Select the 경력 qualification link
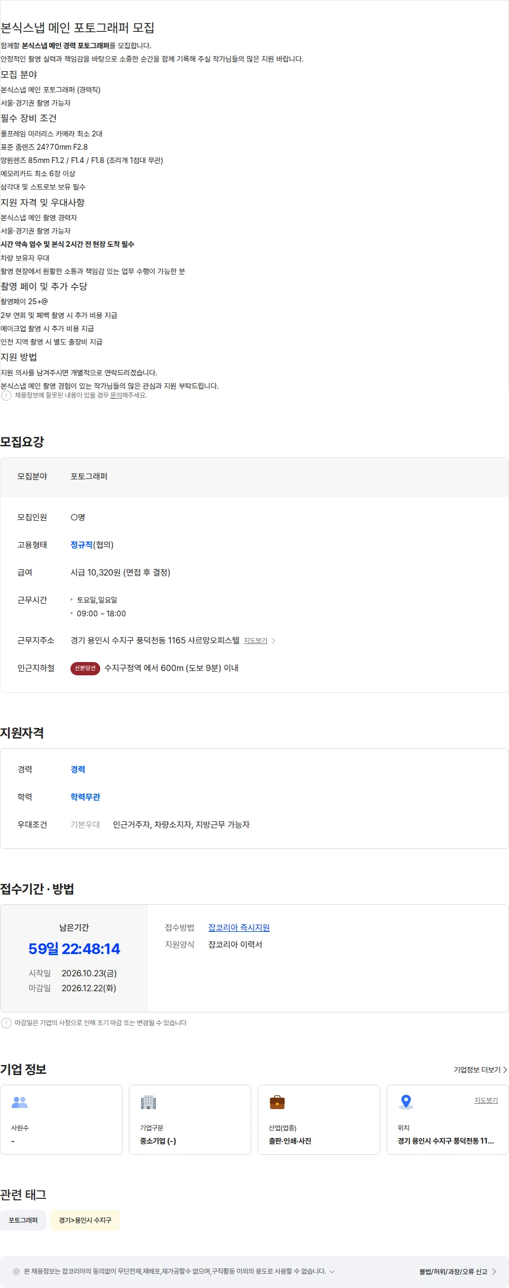The image size is (509, 1288). click(78, 769)
